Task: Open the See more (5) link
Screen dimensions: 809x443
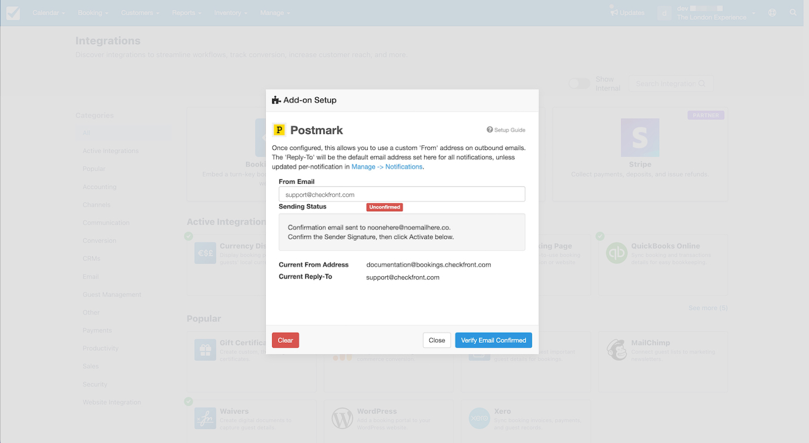Action: 708,308
